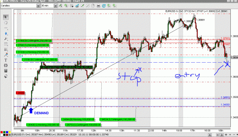Image resolution: width=238 pixels, height=137 pixels.
Task: Pick the green color swatch
Action: point(4,132)
